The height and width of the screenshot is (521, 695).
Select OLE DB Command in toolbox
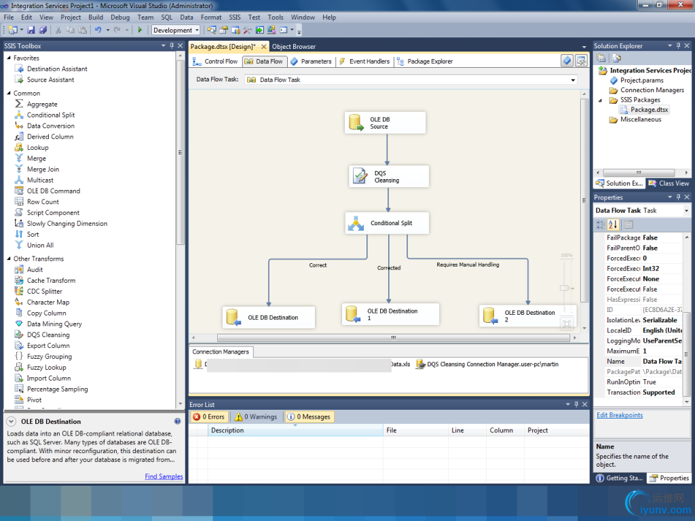(53, 191)
